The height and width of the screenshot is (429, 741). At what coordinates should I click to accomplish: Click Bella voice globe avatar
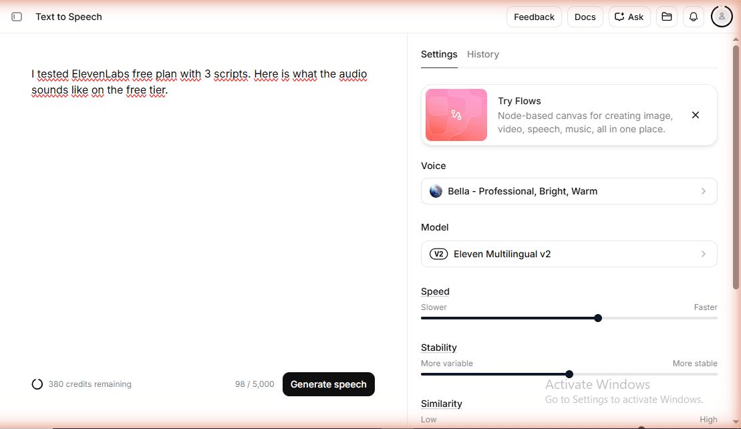436,191
